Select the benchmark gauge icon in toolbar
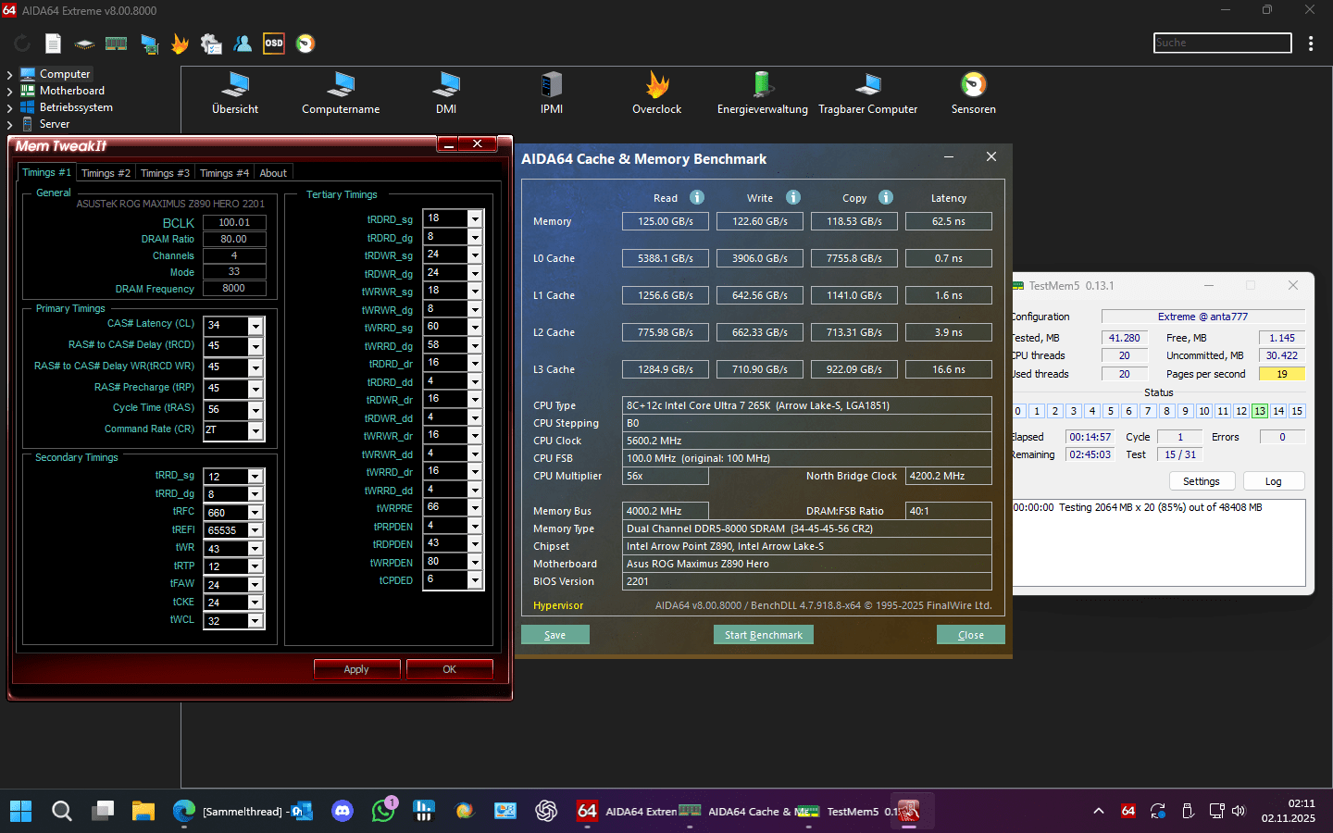 pyautogui.click(x=305, y=43)
